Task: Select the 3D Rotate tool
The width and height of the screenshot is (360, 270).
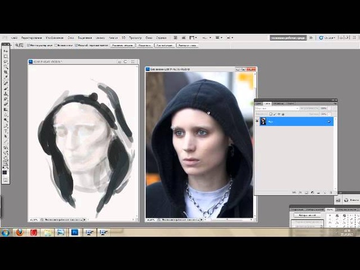Action: click(5, 148)
